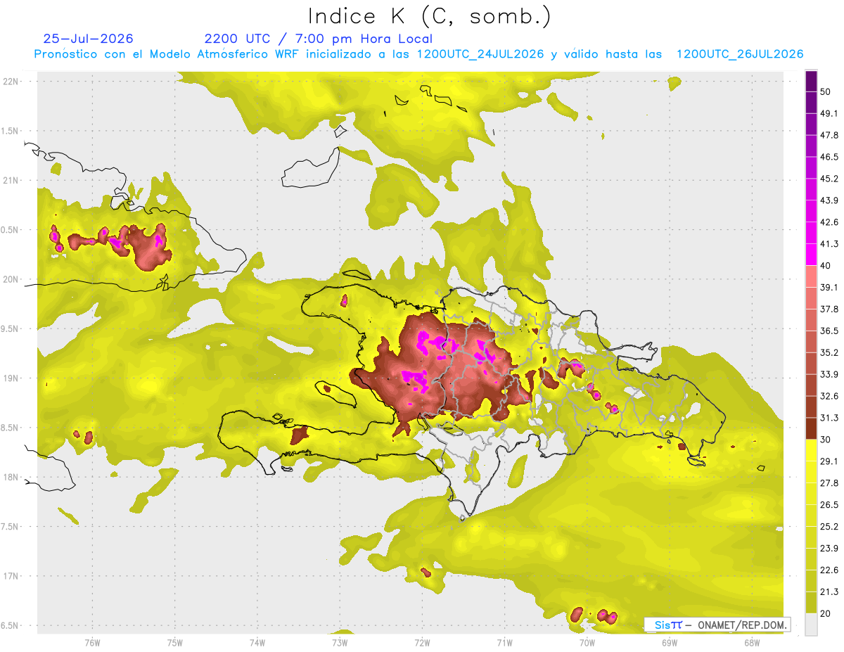Image resolution: width=844 pixels, height=652 pixels.
Task: Click the colorbar label "36.5"
Action: click(x=829, y=331)
